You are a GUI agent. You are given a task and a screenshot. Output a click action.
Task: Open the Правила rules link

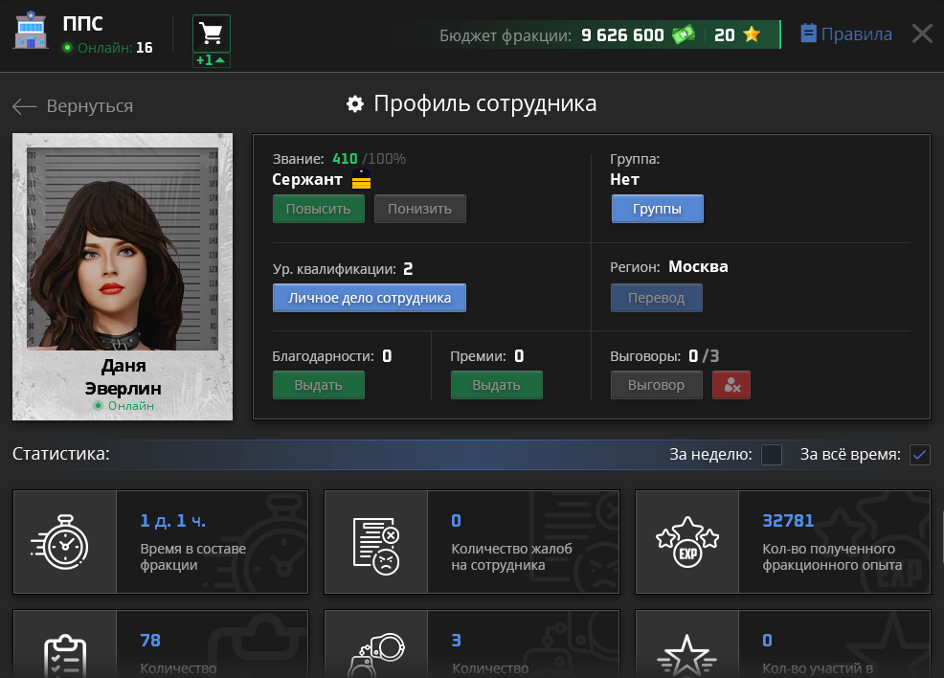(846, 34)
